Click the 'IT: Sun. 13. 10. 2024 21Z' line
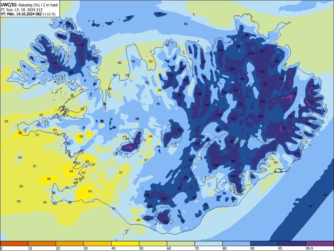 pyautogui.click(x=21, y=10)
